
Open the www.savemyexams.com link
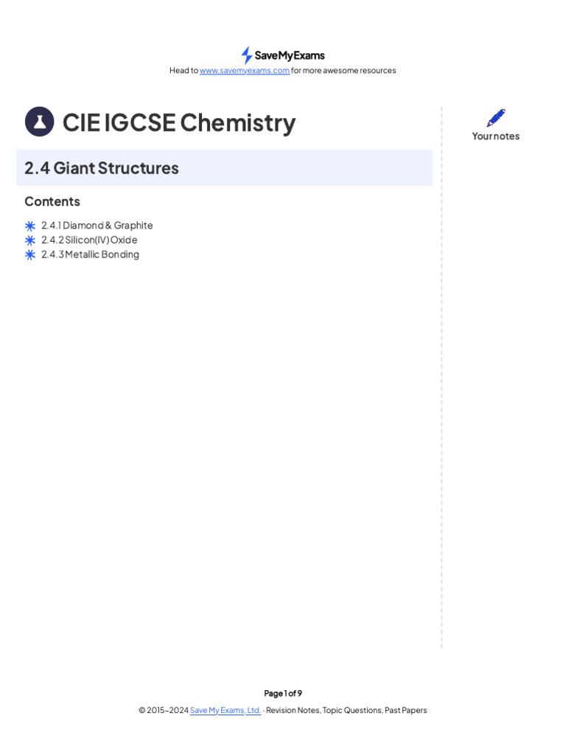(x=245, y=71)
